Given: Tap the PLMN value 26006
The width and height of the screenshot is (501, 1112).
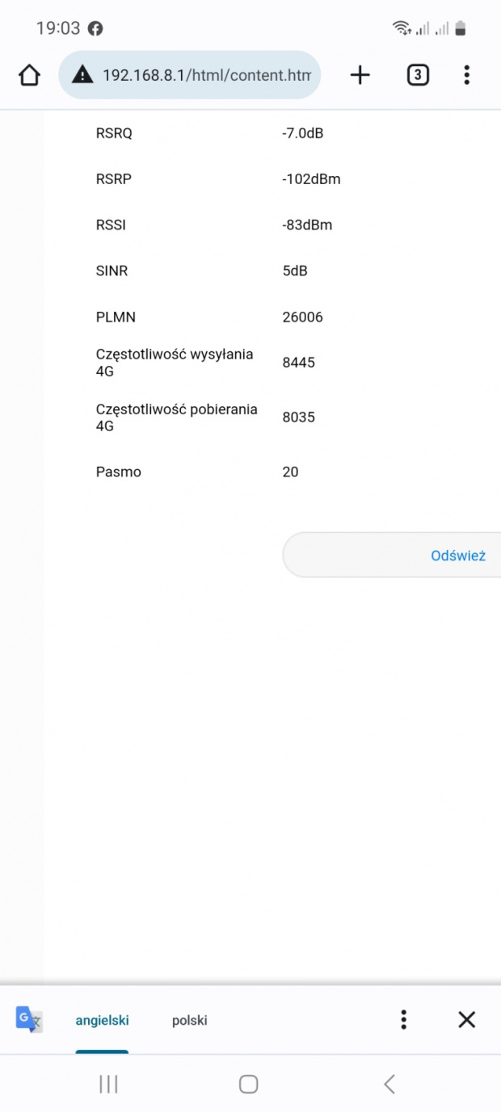Looking at the screenshot, I should 303,317.
